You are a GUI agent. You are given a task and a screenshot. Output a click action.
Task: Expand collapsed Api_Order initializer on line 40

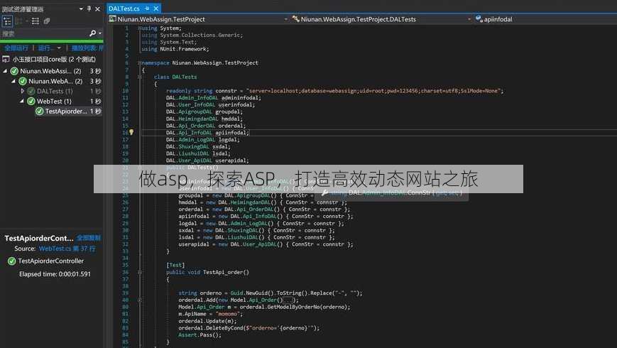coord(139,300)
